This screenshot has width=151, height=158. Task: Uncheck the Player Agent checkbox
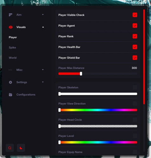point(135,26)
